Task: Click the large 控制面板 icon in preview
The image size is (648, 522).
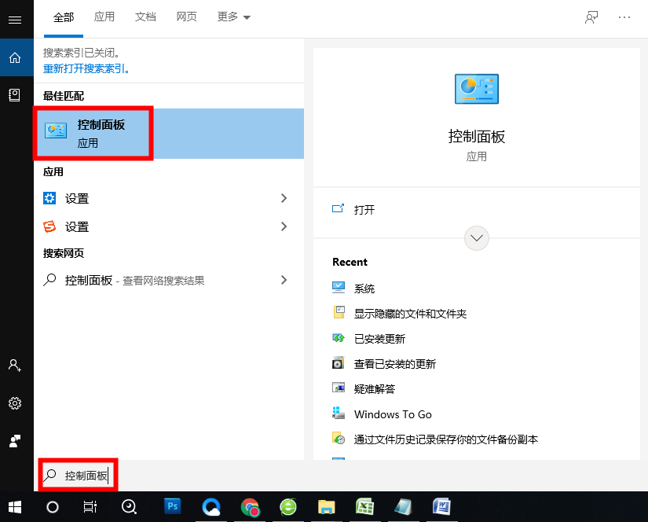Action: 477,89
